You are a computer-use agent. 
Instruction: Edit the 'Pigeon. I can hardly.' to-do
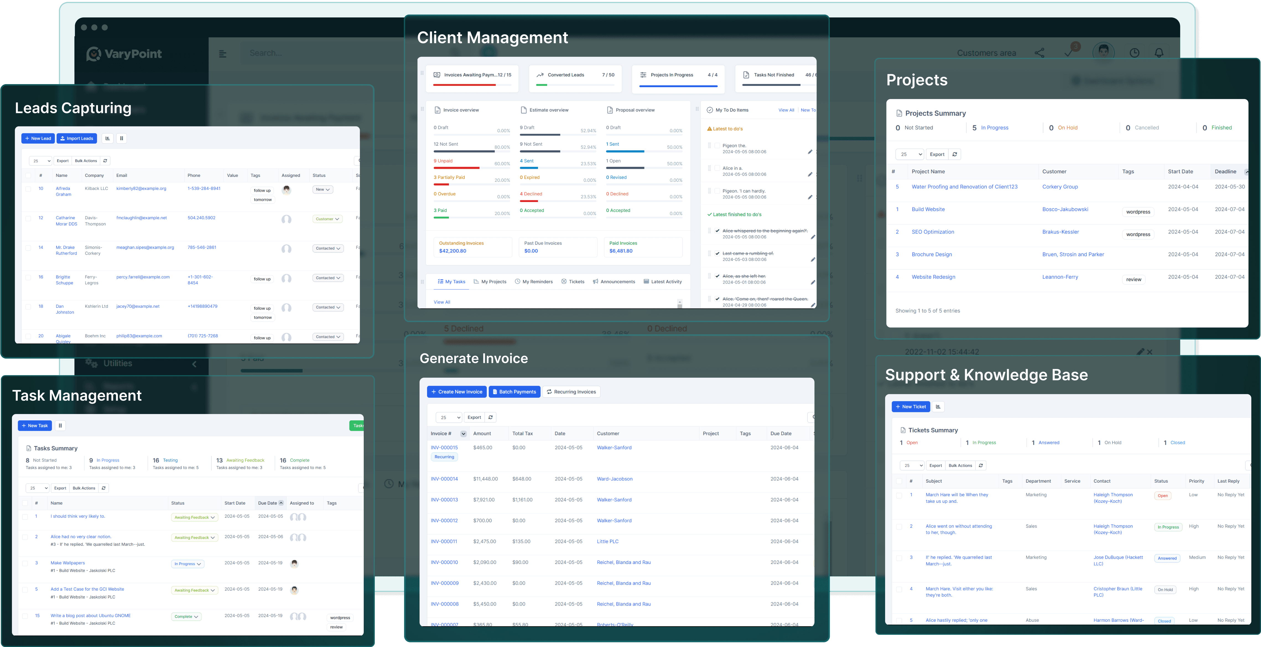(x=810, y=197)
